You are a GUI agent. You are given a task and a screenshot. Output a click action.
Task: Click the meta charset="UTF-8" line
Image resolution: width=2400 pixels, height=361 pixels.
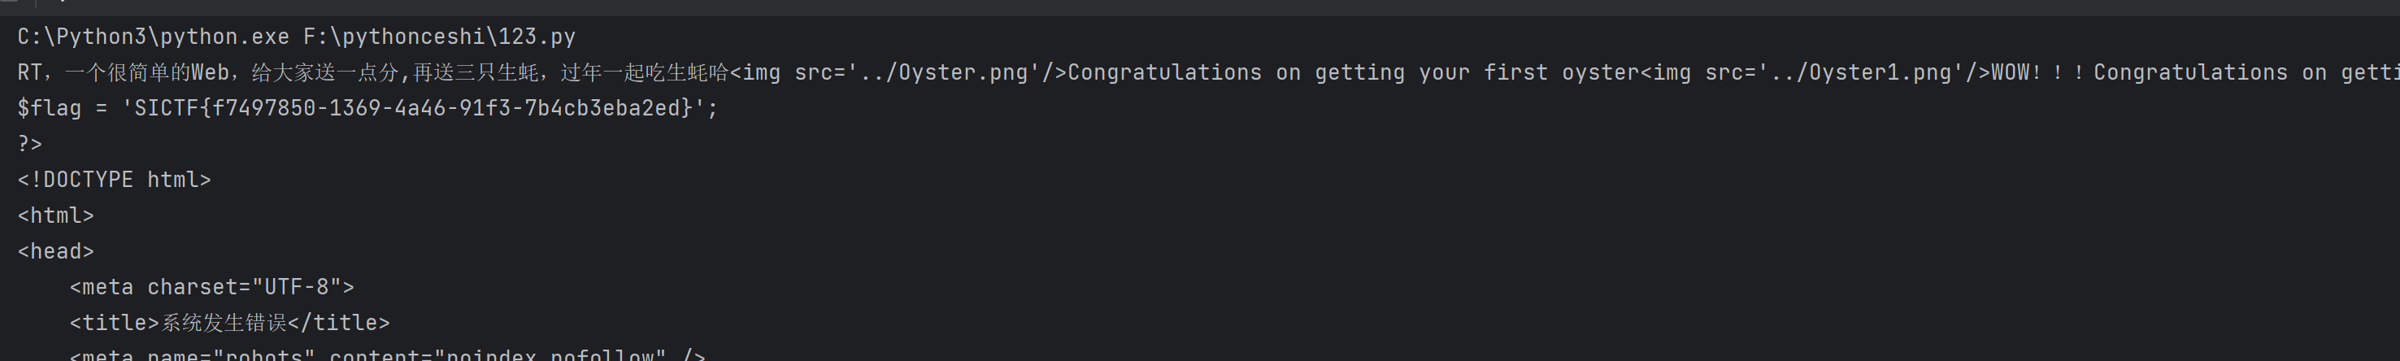[x=211, y=286]
